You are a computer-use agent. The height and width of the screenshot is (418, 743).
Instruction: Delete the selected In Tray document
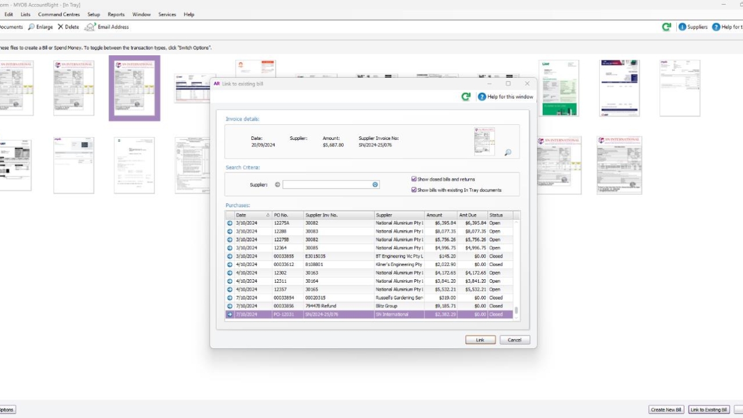[x=68, y=27]
